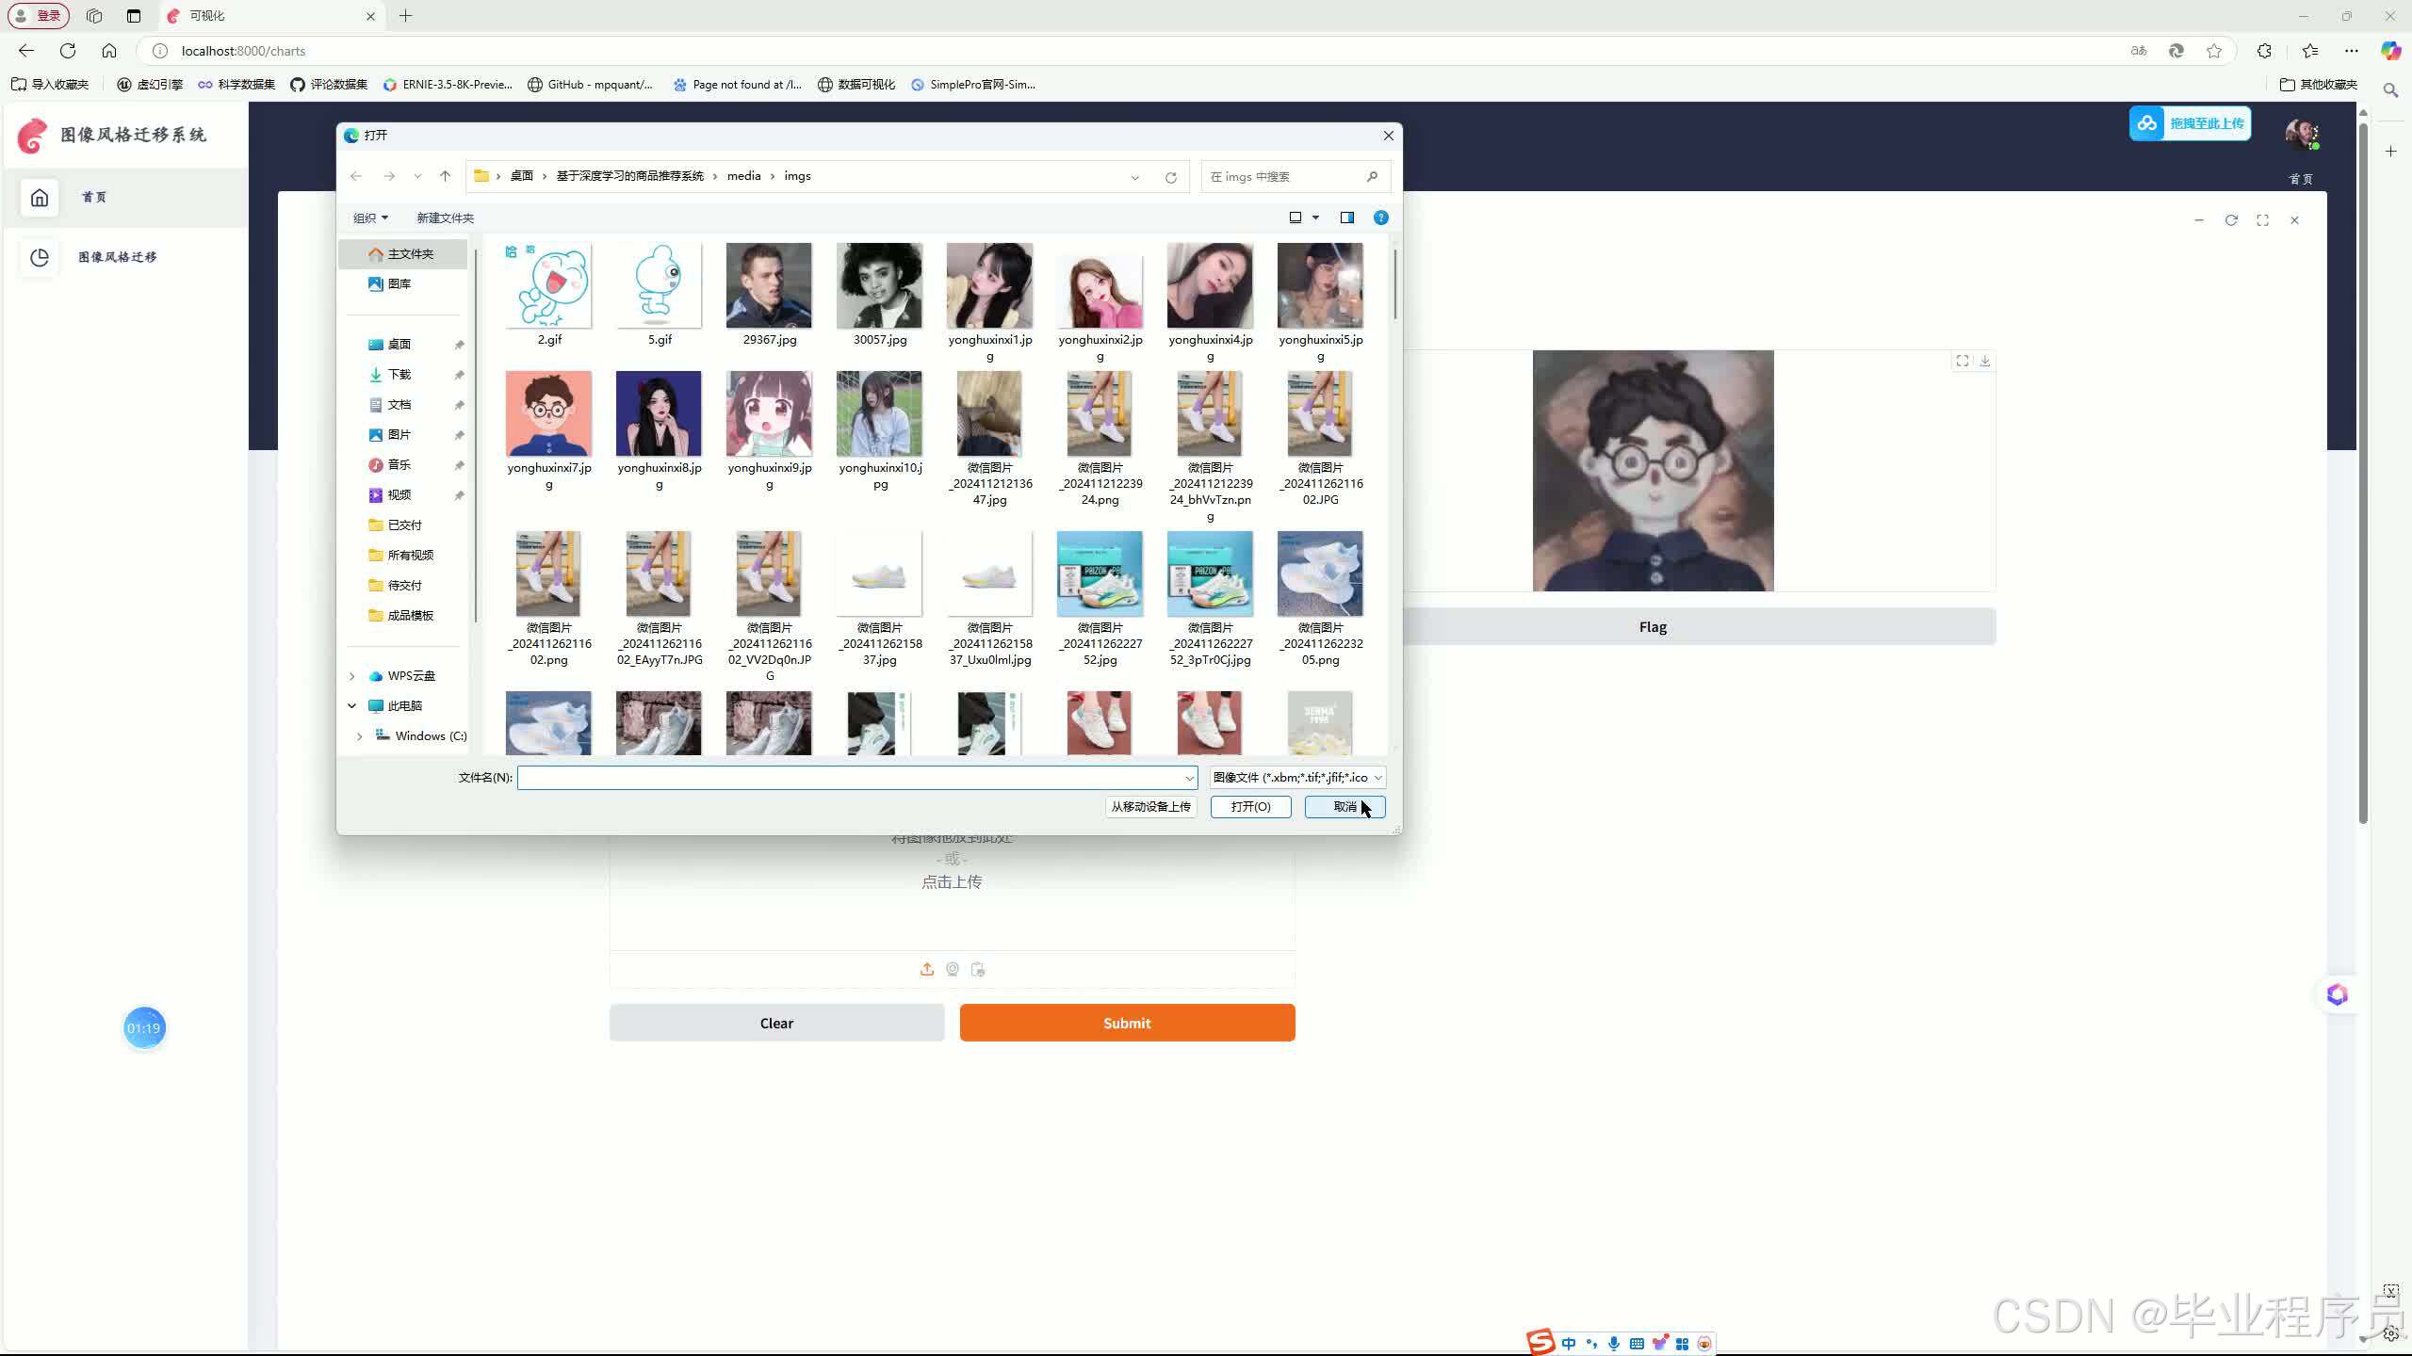
Task: Click the clipboard paste icon
Action: point(978,969)
